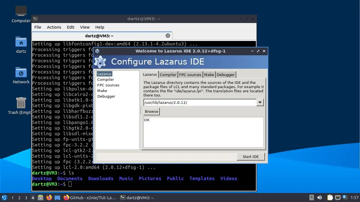Click the clock showing 1:57

[x=355, y=198]
